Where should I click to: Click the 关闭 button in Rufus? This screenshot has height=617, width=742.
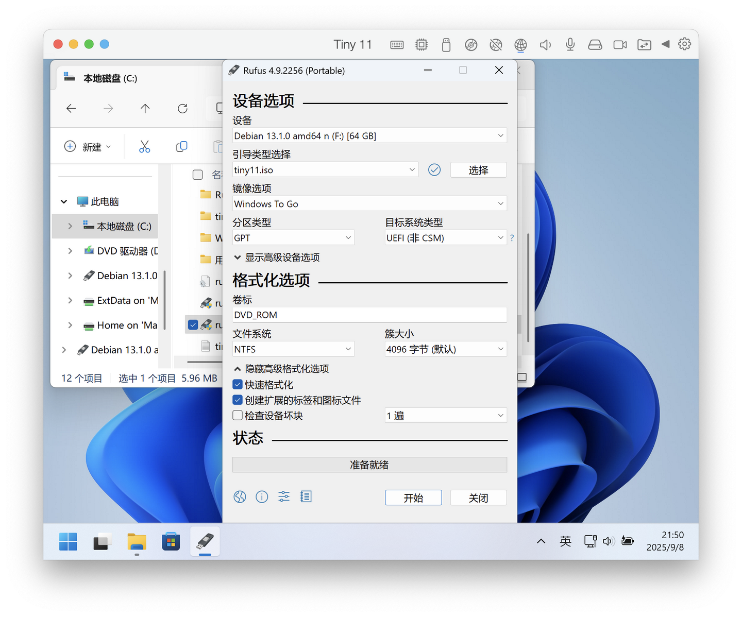coord(478,498)
